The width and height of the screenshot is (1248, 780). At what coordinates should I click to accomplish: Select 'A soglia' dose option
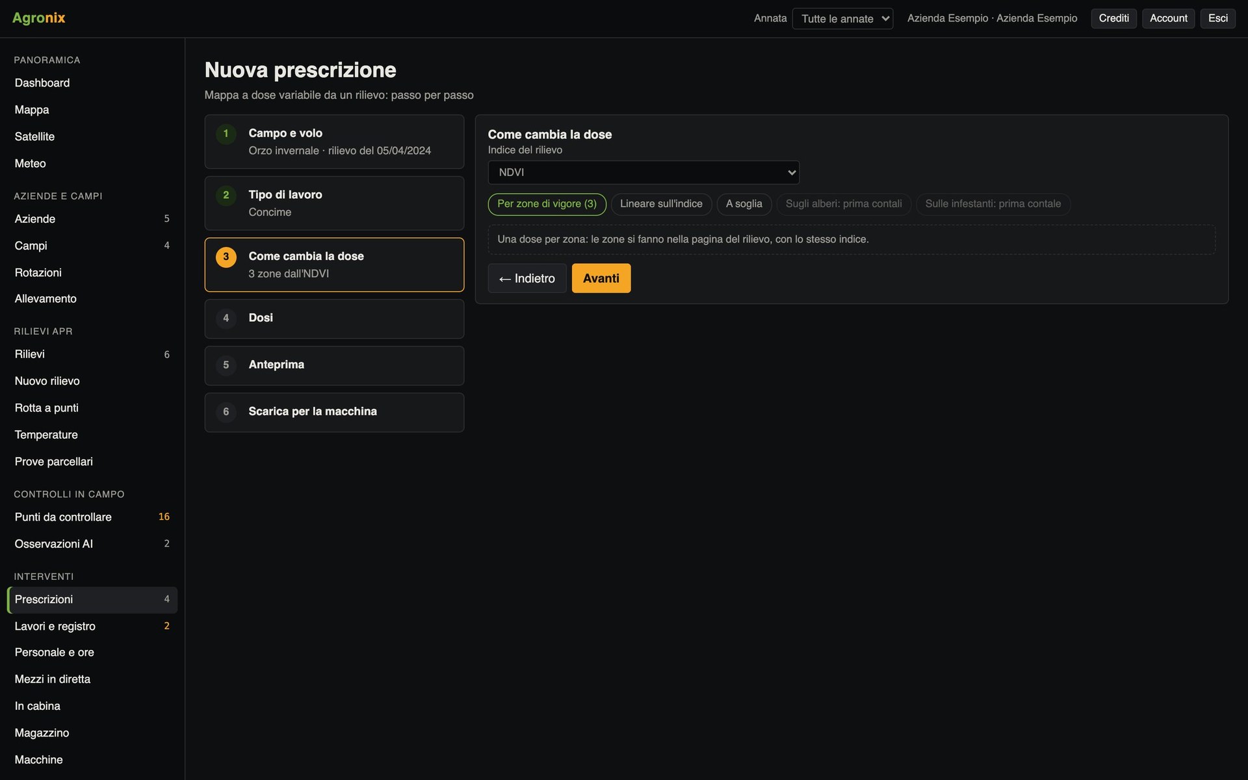[x=744, y=204]
